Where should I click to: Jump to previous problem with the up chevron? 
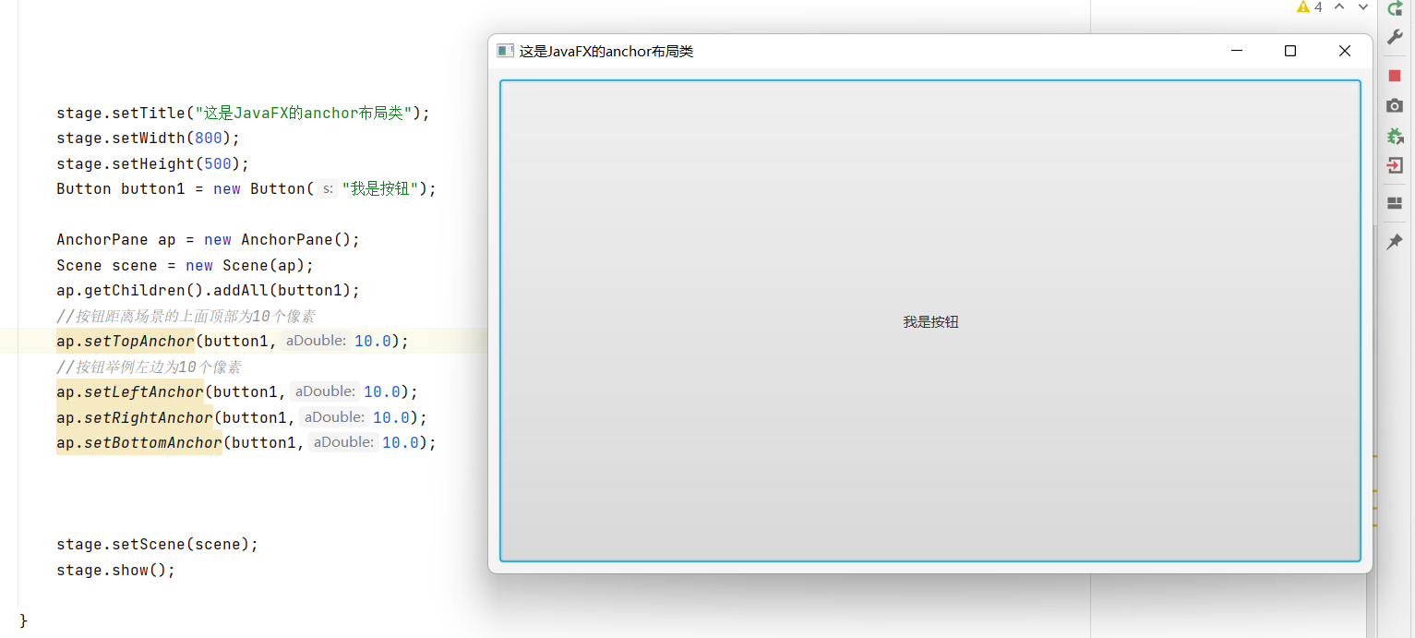pos(1339,6)
